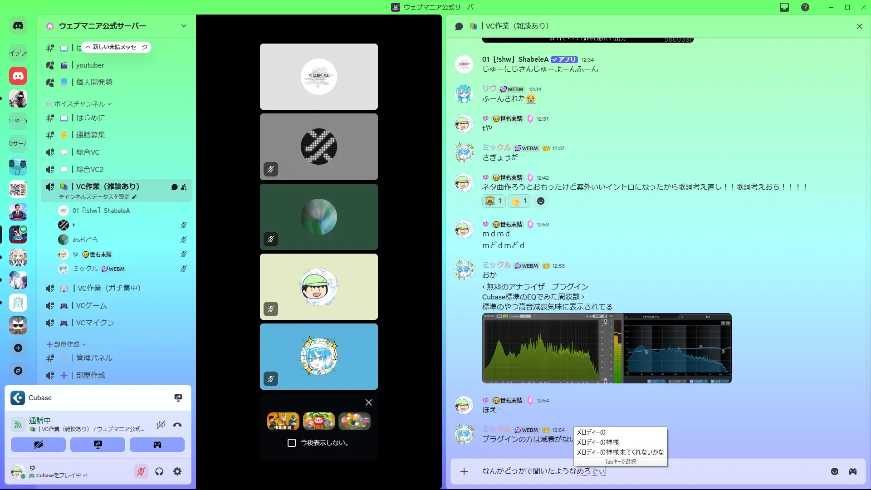
Task: Share your screen button in the voice panel
Action: pos(98,445)
